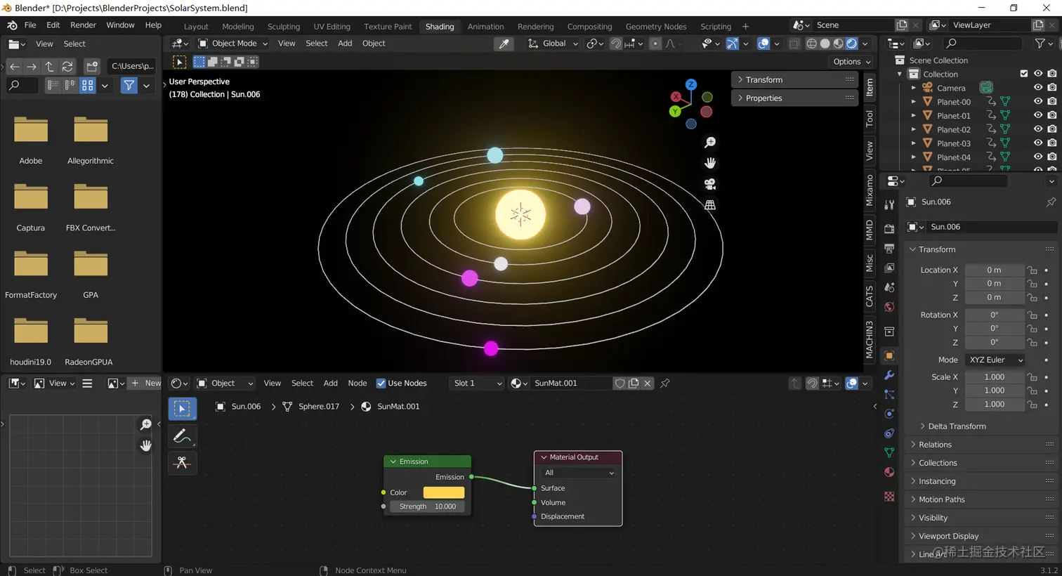Select the Annotate tool in node editor
Image resolution: width=1062 pixels, height=576 pixels.
pyautogui.click(x=182, y=436)
